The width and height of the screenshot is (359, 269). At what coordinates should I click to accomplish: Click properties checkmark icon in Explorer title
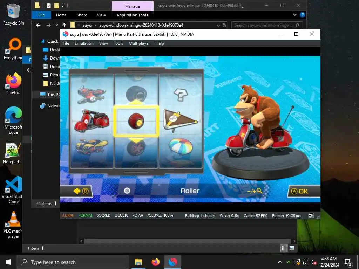[x=48, y=6]
